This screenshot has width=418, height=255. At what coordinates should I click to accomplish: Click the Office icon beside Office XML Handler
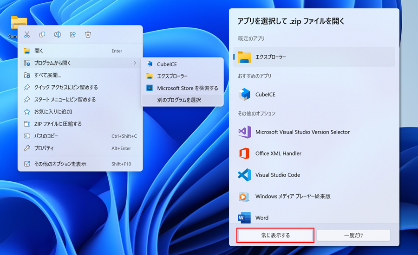[x=244, y=153]
